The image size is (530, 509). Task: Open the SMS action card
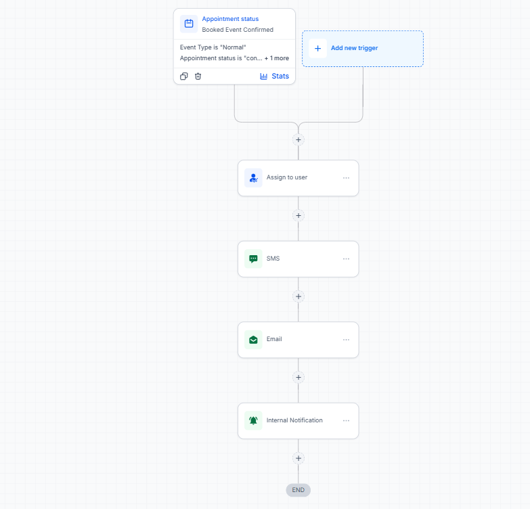pos(298,259)
